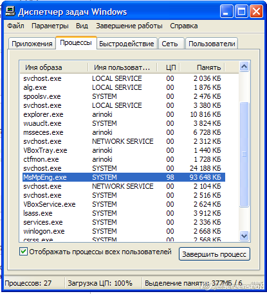Close the Task Manager window
This screenshot has height=294, width=267.
coord(256,12)
